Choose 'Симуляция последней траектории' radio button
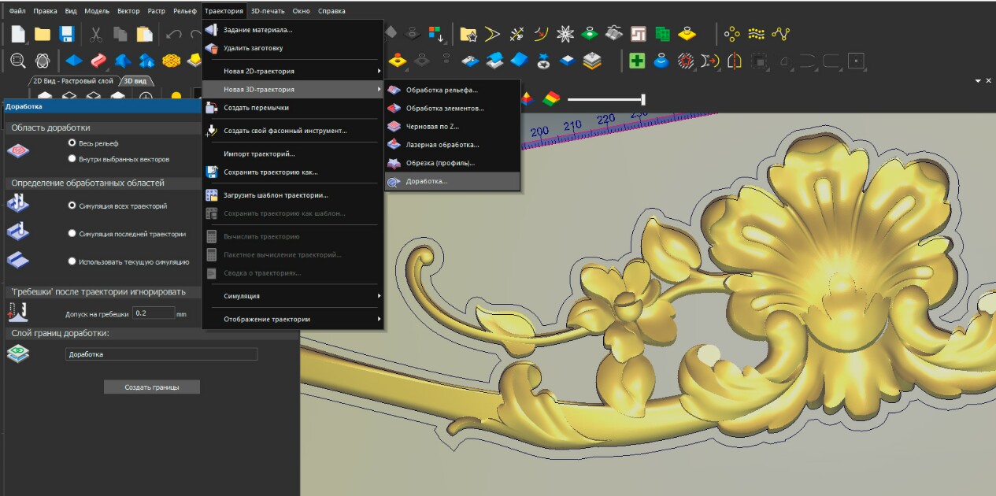Screen dimensions: 996x496 click(72, 233)
